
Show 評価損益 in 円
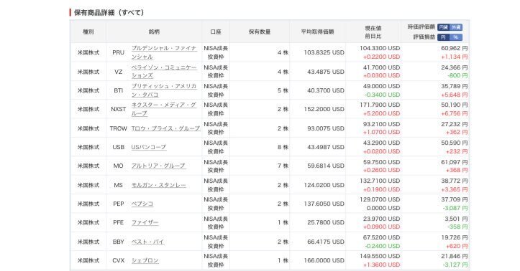443,37
